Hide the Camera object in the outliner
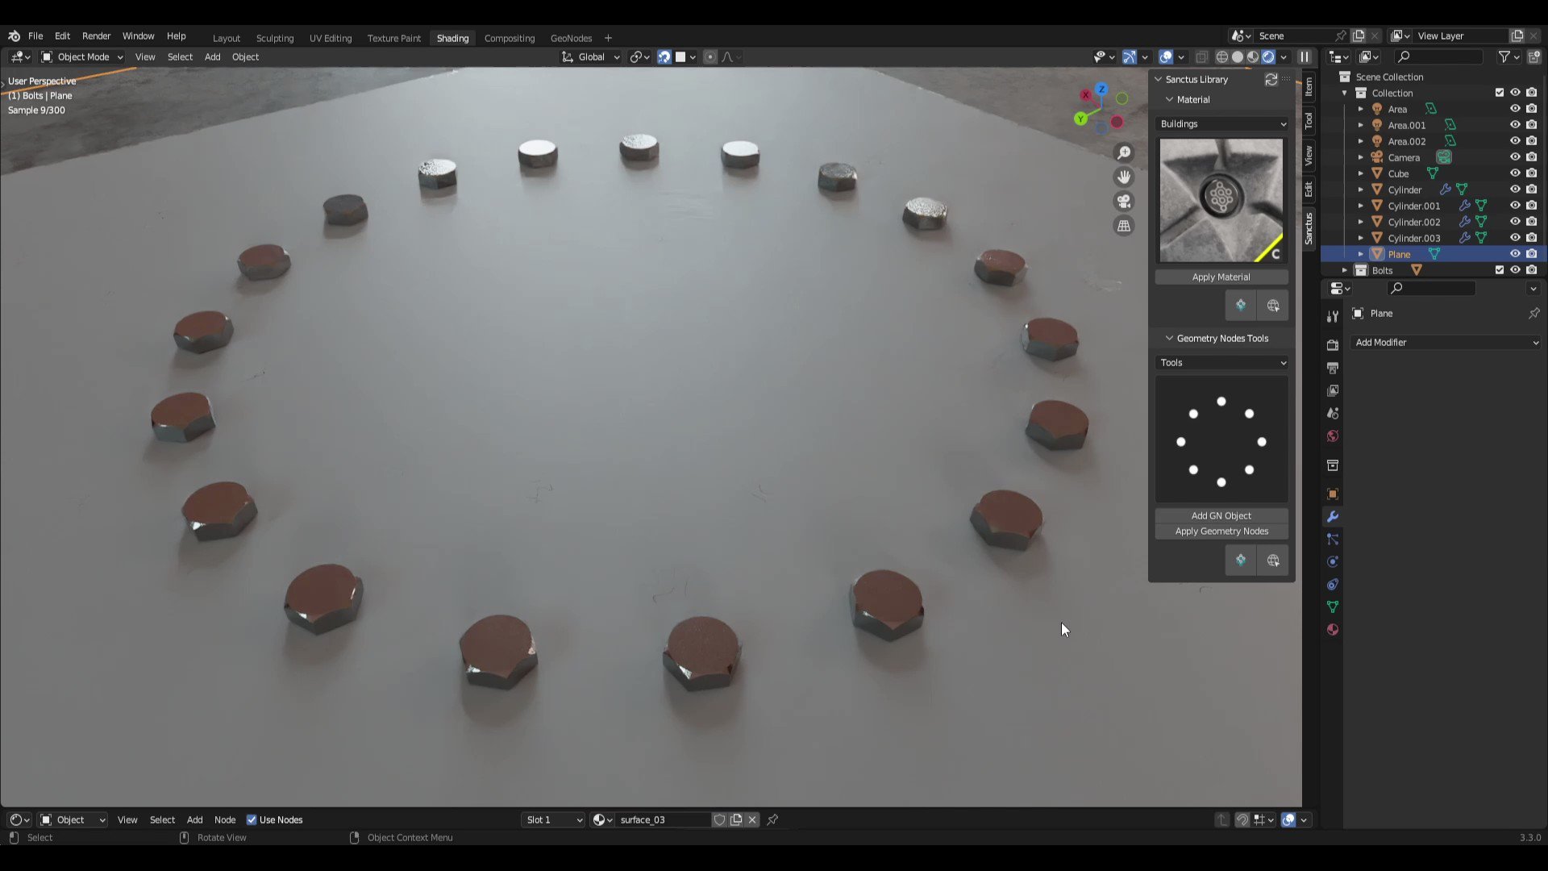This screenshot has height=871, width=1548. [x=1516, y=157]
